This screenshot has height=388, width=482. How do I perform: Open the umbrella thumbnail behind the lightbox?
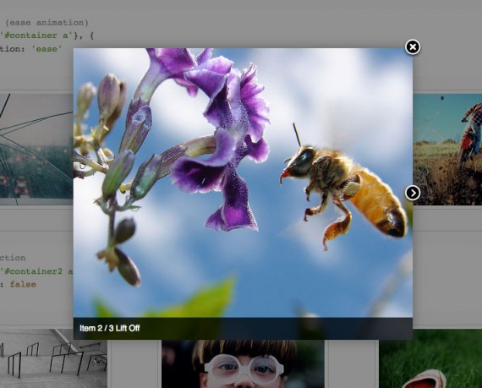click(36, 150)
